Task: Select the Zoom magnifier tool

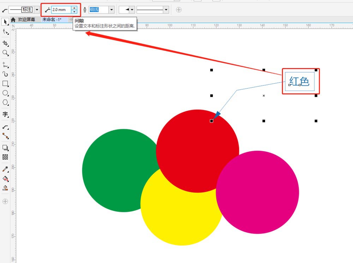Action: [x=5, y=53]
